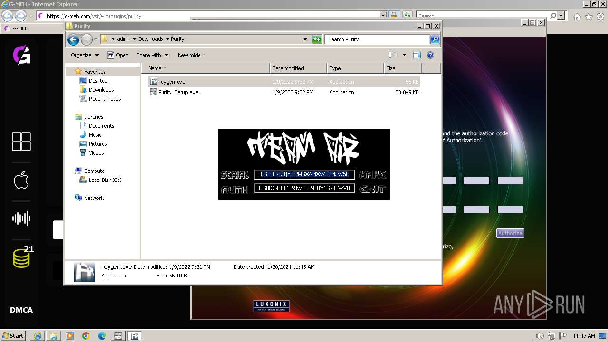The image size is (608, 342).
Task: Toggle the preview pane button
Action: pyautogui.click(x=417, y=55)
